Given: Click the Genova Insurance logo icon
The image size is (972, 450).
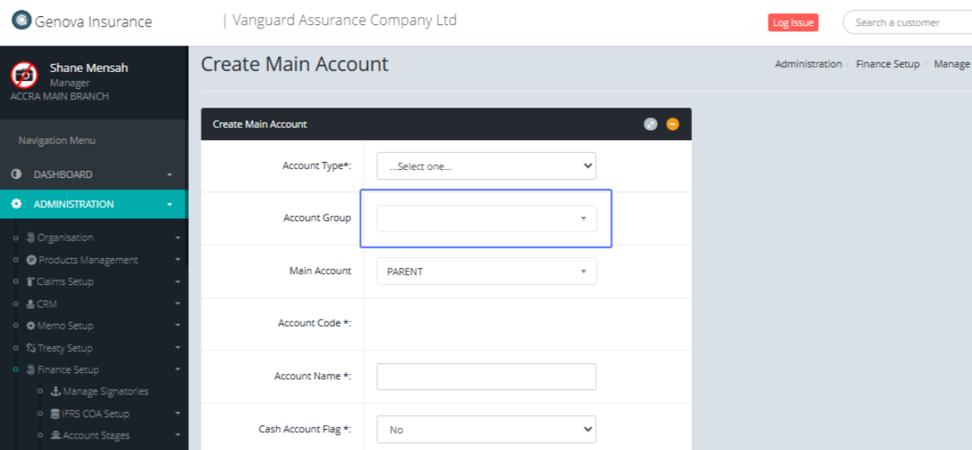Looking at the screenshot, I should [x=22, y=21].
